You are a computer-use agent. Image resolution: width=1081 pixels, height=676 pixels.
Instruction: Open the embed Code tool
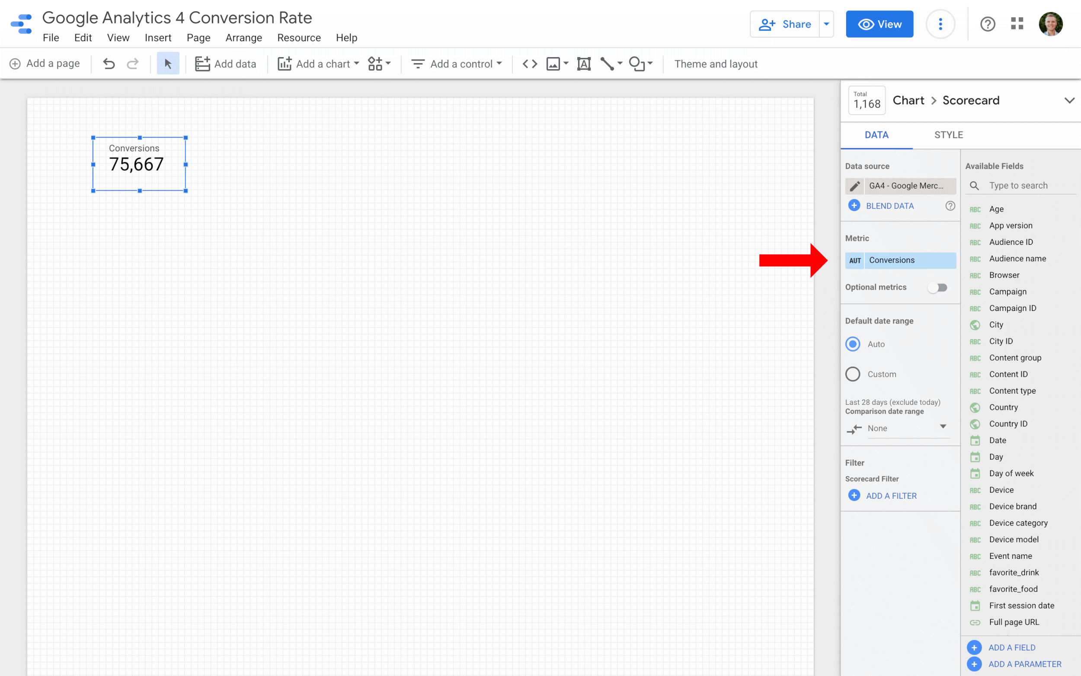[530, 64]
